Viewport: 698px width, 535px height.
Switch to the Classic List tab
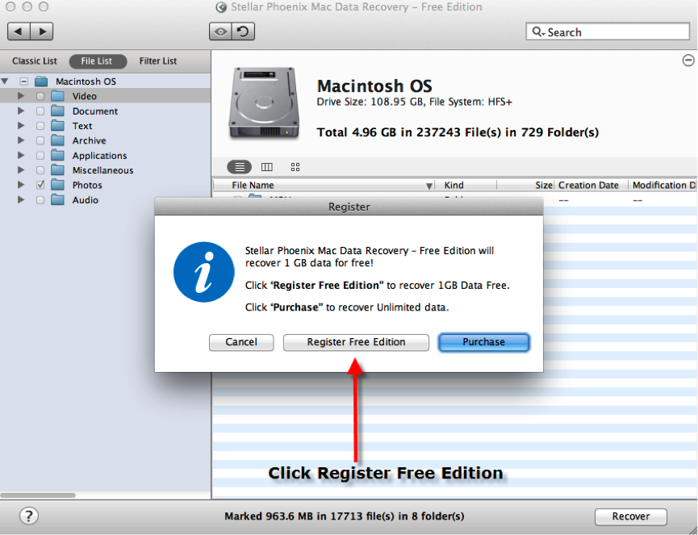pos(34,61)
